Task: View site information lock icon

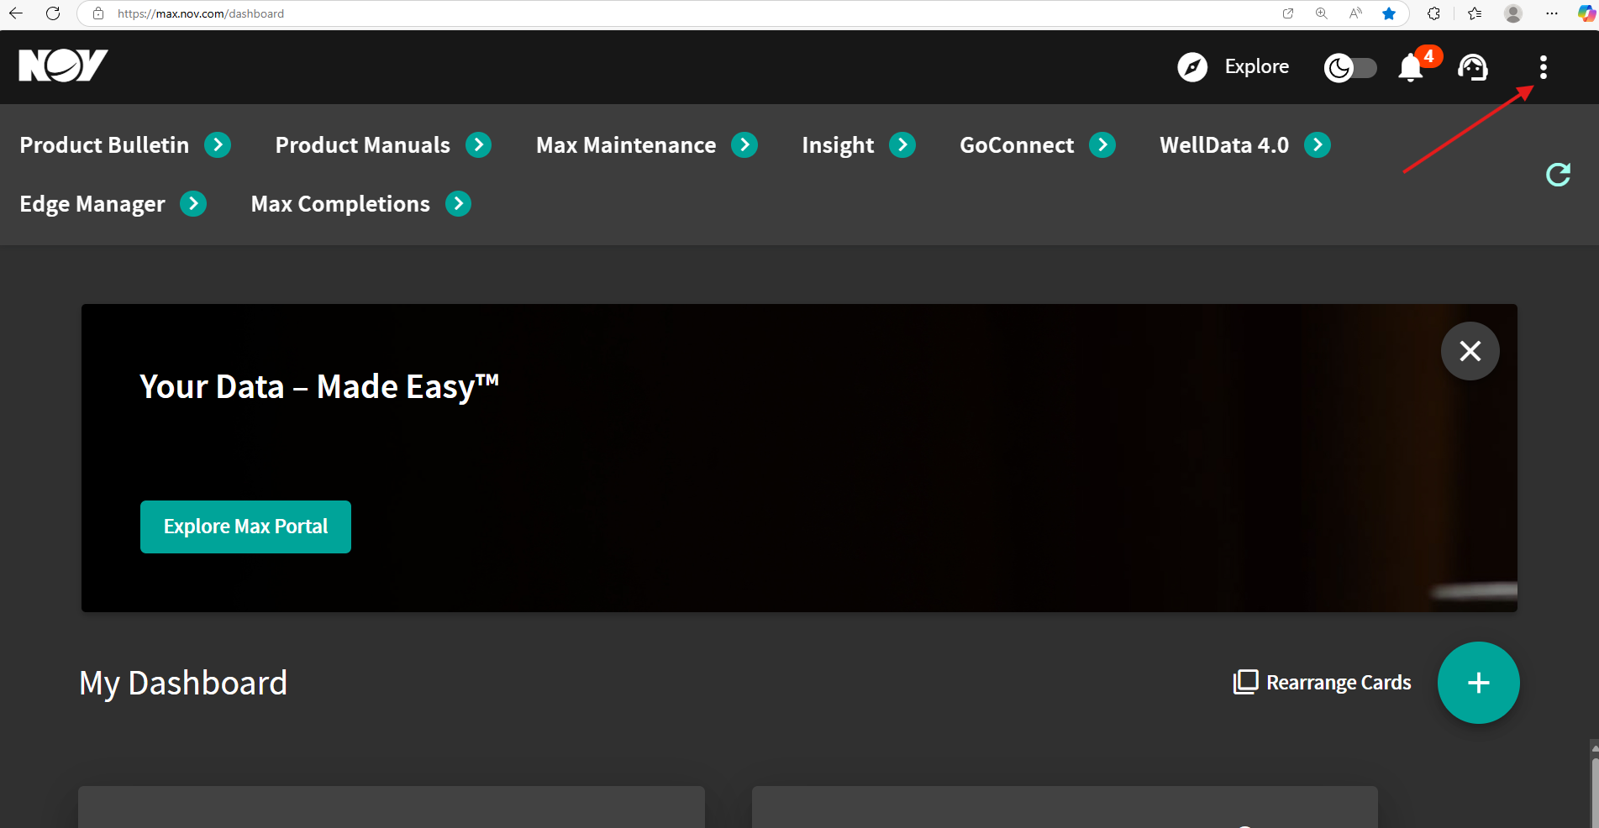Action: point(98,13)
